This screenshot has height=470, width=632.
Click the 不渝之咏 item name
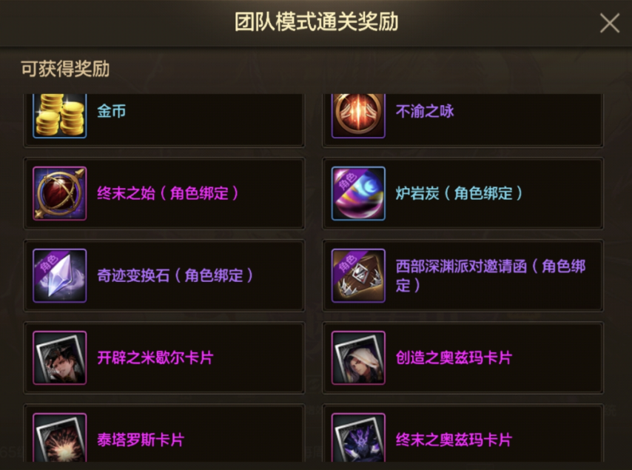coord(425,111)
